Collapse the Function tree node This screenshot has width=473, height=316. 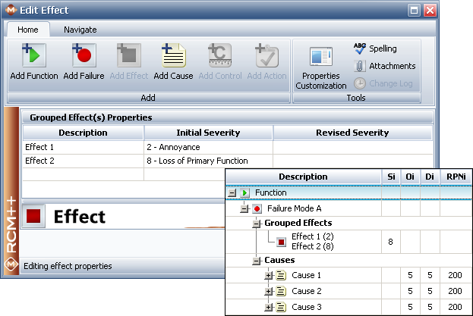coord(233,193)
